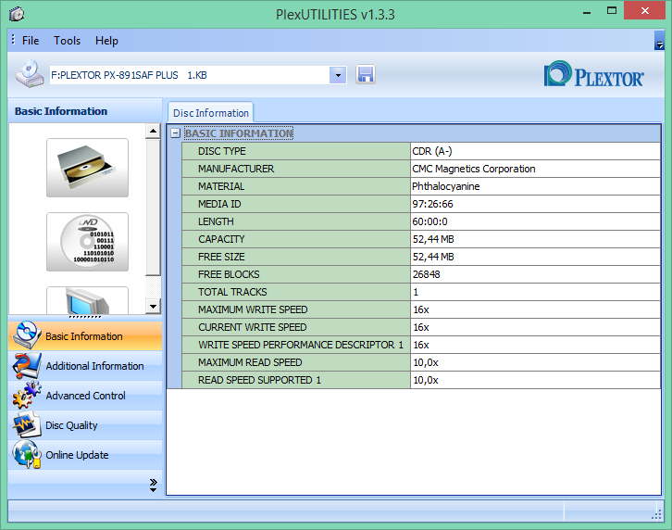Open the DVD binary data disc thumbnail
The height and width of the screenshot is (530, 672).
(x=87, y=242)
